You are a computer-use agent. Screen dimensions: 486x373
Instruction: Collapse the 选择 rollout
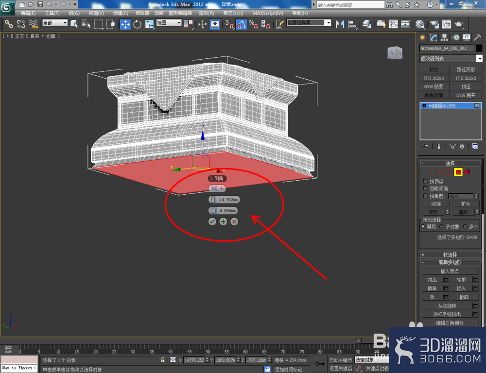click(450, 163)
